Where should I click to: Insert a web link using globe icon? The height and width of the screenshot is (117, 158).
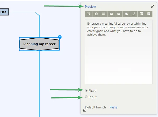pos(96,14)
